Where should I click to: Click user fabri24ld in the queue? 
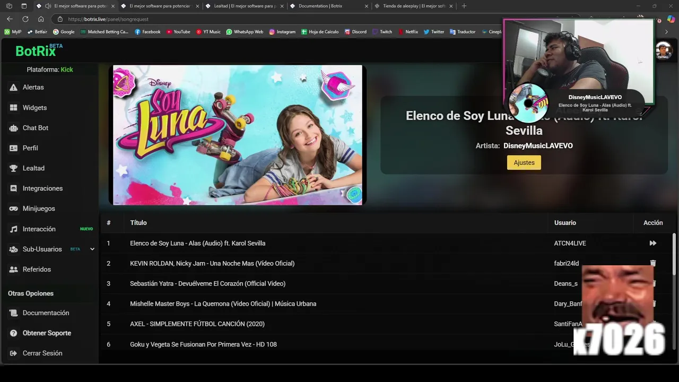pyautogui.click(x=567, y=263)
